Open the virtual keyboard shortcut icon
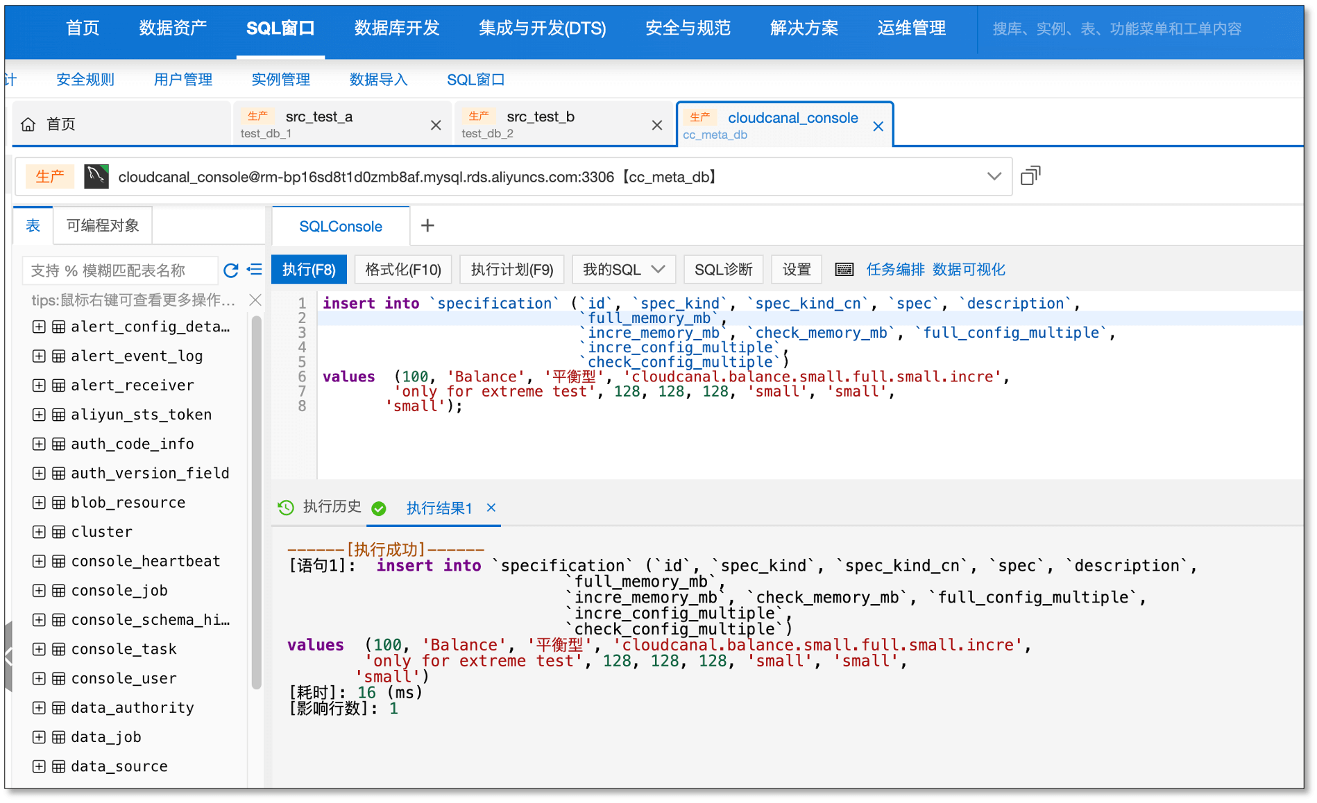 [844, 269]
